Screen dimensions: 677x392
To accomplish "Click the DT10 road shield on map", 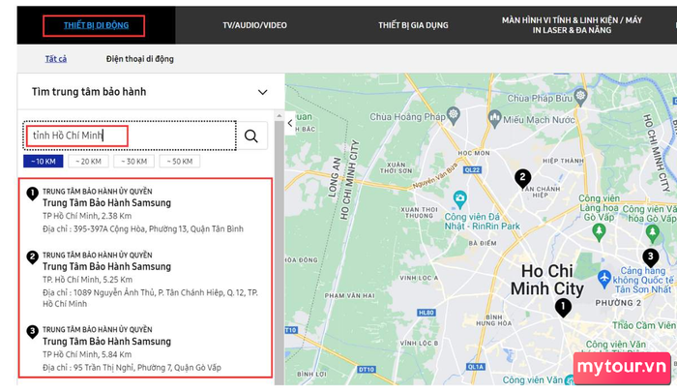I will click(x=367, y=370).
